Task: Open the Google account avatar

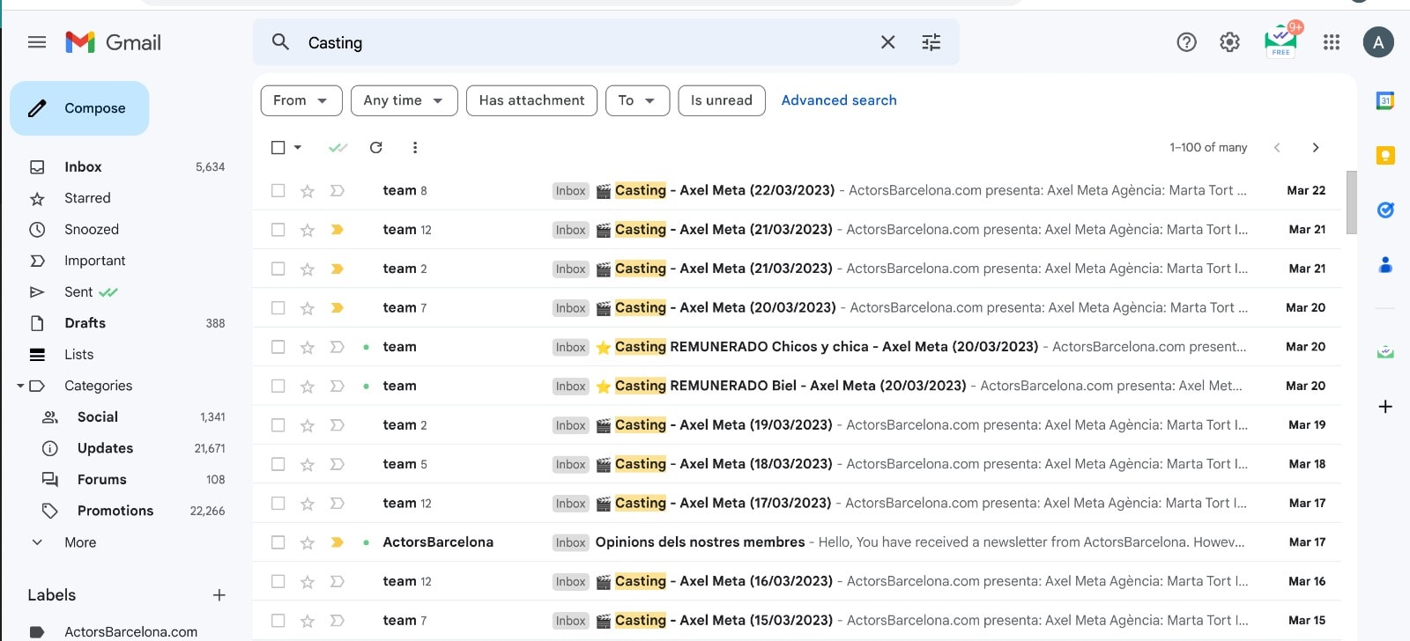Action: point(1378,42)
